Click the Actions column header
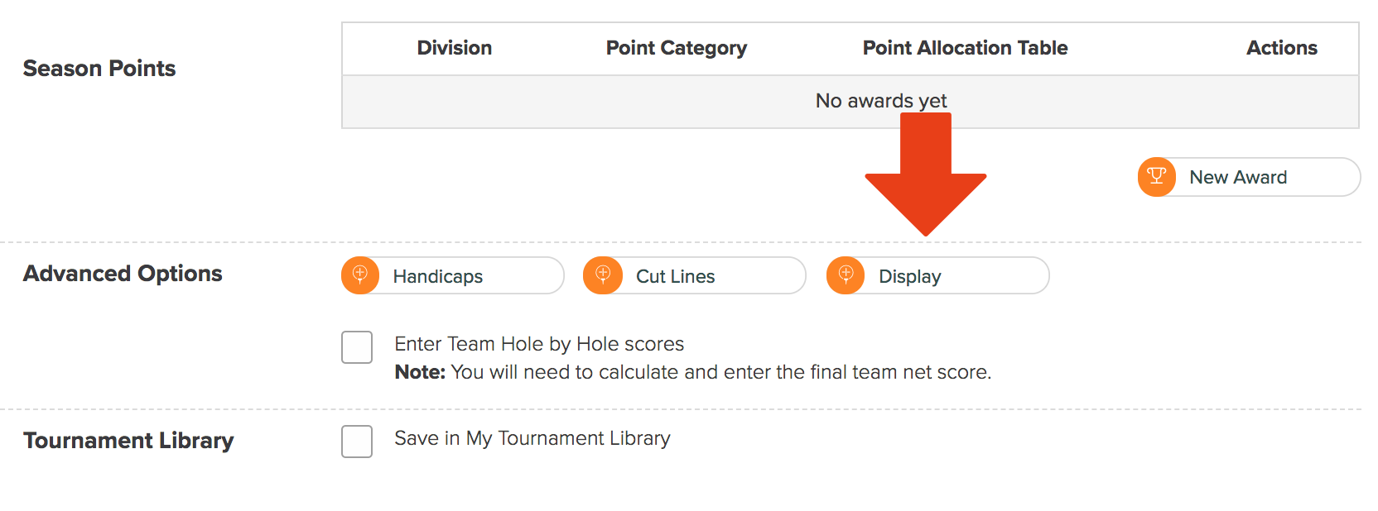This screenshot has width=1378, height=511. pos(1282,48)
